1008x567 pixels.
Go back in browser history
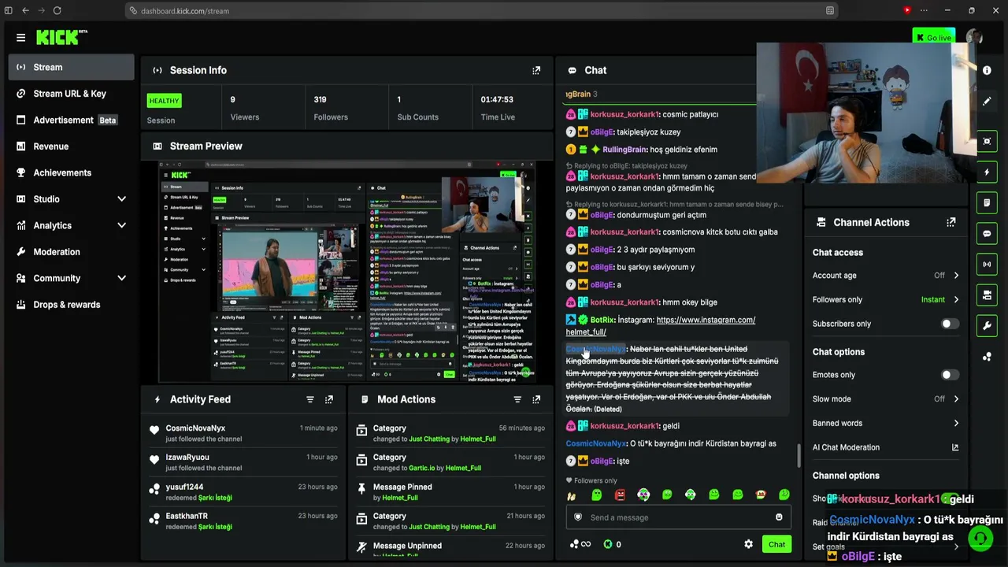point(25,10)
